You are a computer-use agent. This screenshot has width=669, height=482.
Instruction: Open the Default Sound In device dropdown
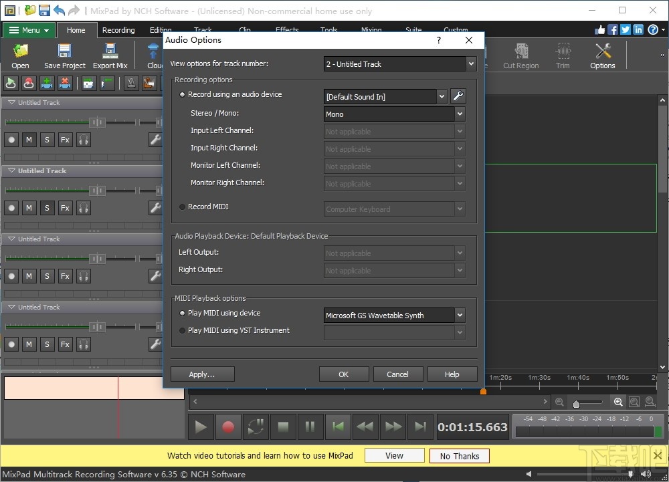(x=442, y=97)
